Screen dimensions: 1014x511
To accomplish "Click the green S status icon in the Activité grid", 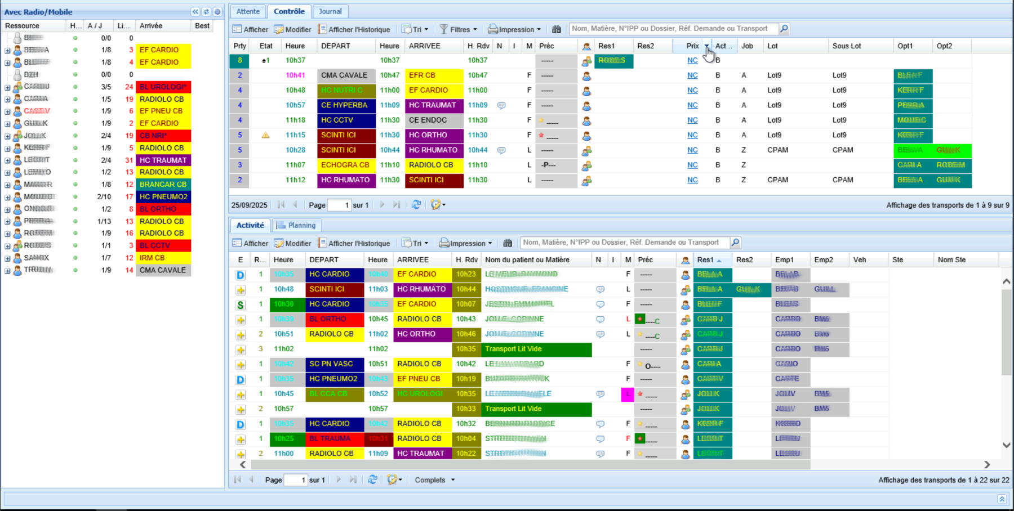I will 241,304.
